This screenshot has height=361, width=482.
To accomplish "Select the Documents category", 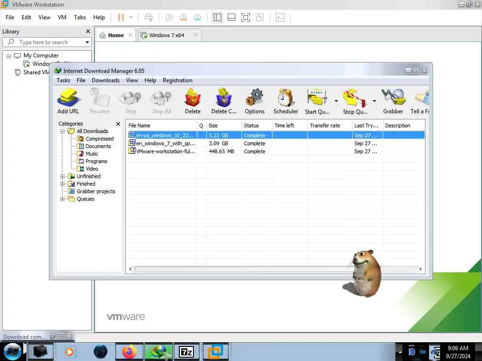I will (x=98, y=147).
